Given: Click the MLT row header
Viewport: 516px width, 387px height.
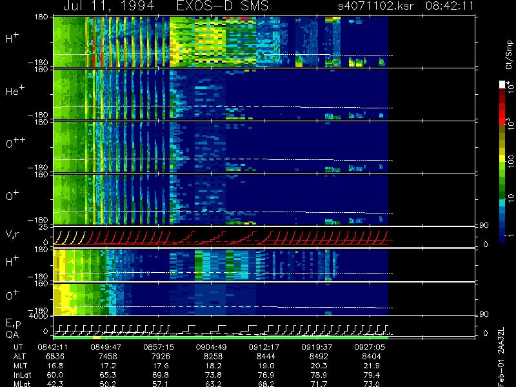Looking at the screenshot, I should [20, 366].
